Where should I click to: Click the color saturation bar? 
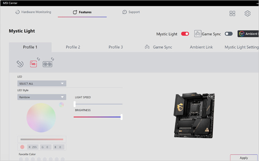coord(42,139)
